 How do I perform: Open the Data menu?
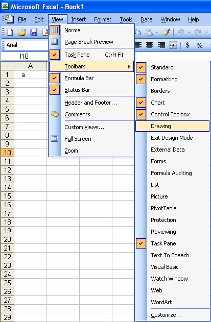(x=147, y=19)
